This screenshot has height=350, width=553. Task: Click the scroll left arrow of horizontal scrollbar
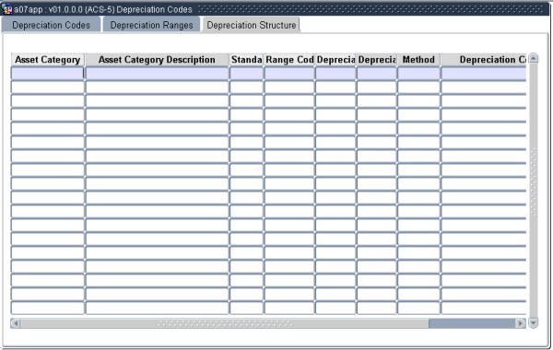click(16, 323)
